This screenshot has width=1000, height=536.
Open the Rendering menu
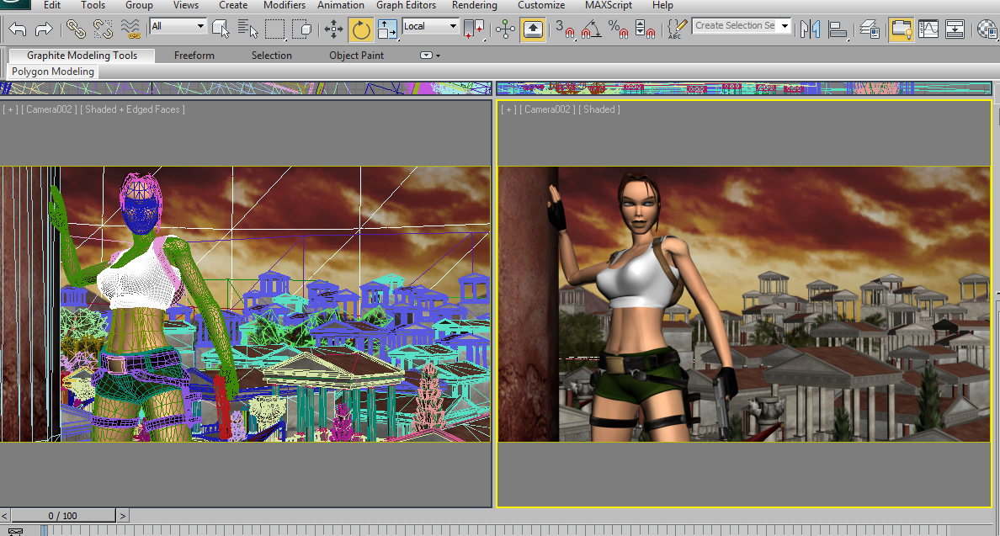[x=475, y=5]
